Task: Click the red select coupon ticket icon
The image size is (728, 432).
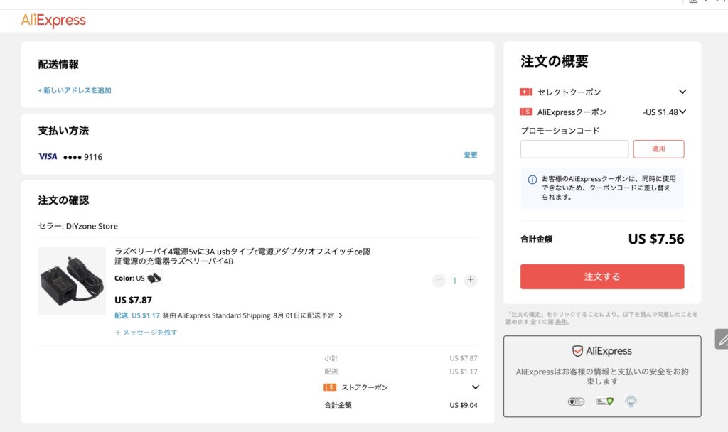Action: (526, 92)
